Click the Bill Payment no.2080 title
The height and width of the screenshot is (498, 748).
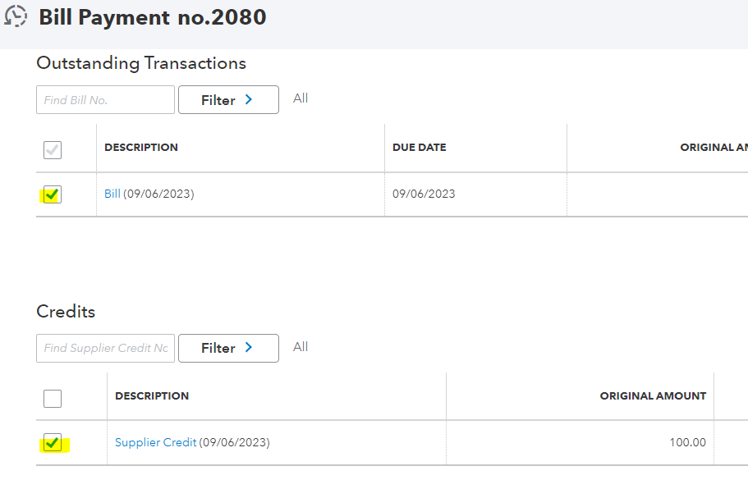[153, 17]
